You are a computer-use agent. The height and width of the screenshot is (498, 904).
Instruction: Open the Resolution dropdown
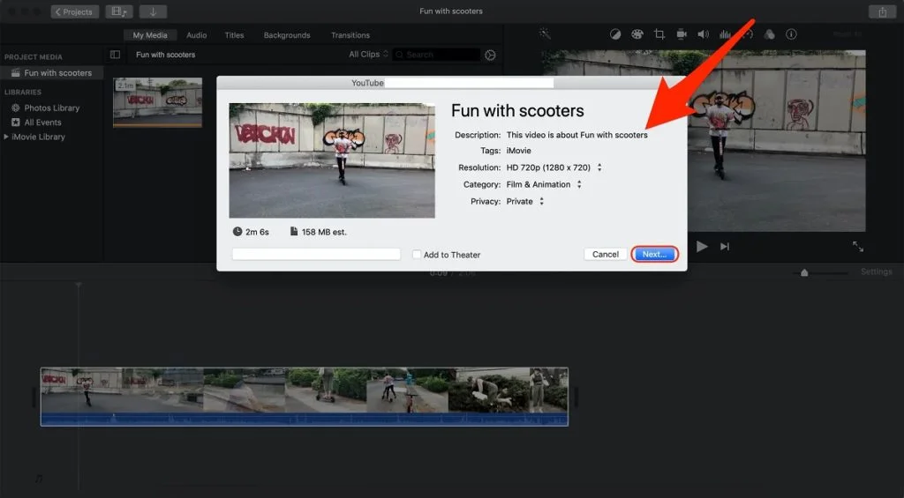554,167
